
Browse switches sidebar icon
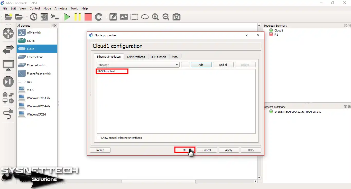(x=8, y=50)
